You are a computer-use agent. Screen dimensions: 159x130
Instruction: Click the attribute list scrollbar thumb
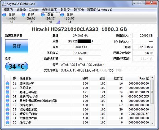pos(152,92)
